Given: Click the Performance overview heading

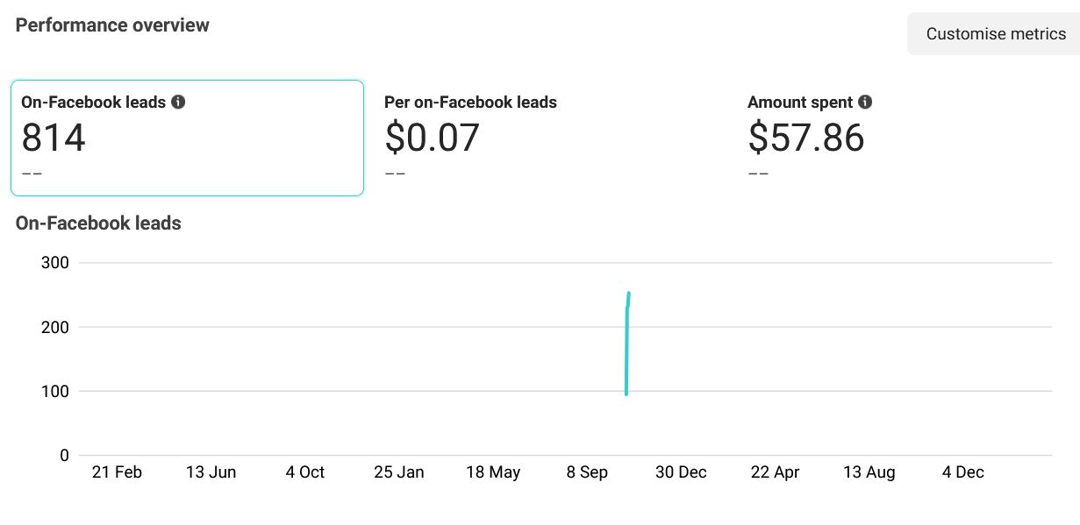Looking at the screenshot, I should pos(112,25).
